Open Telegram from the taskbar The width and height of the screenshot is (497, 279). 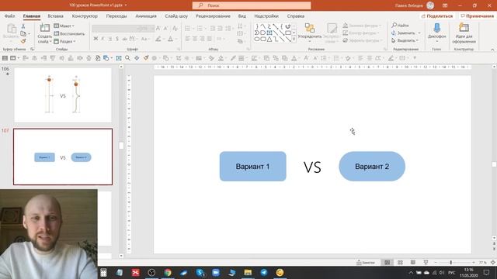click(x=264, y=272)
